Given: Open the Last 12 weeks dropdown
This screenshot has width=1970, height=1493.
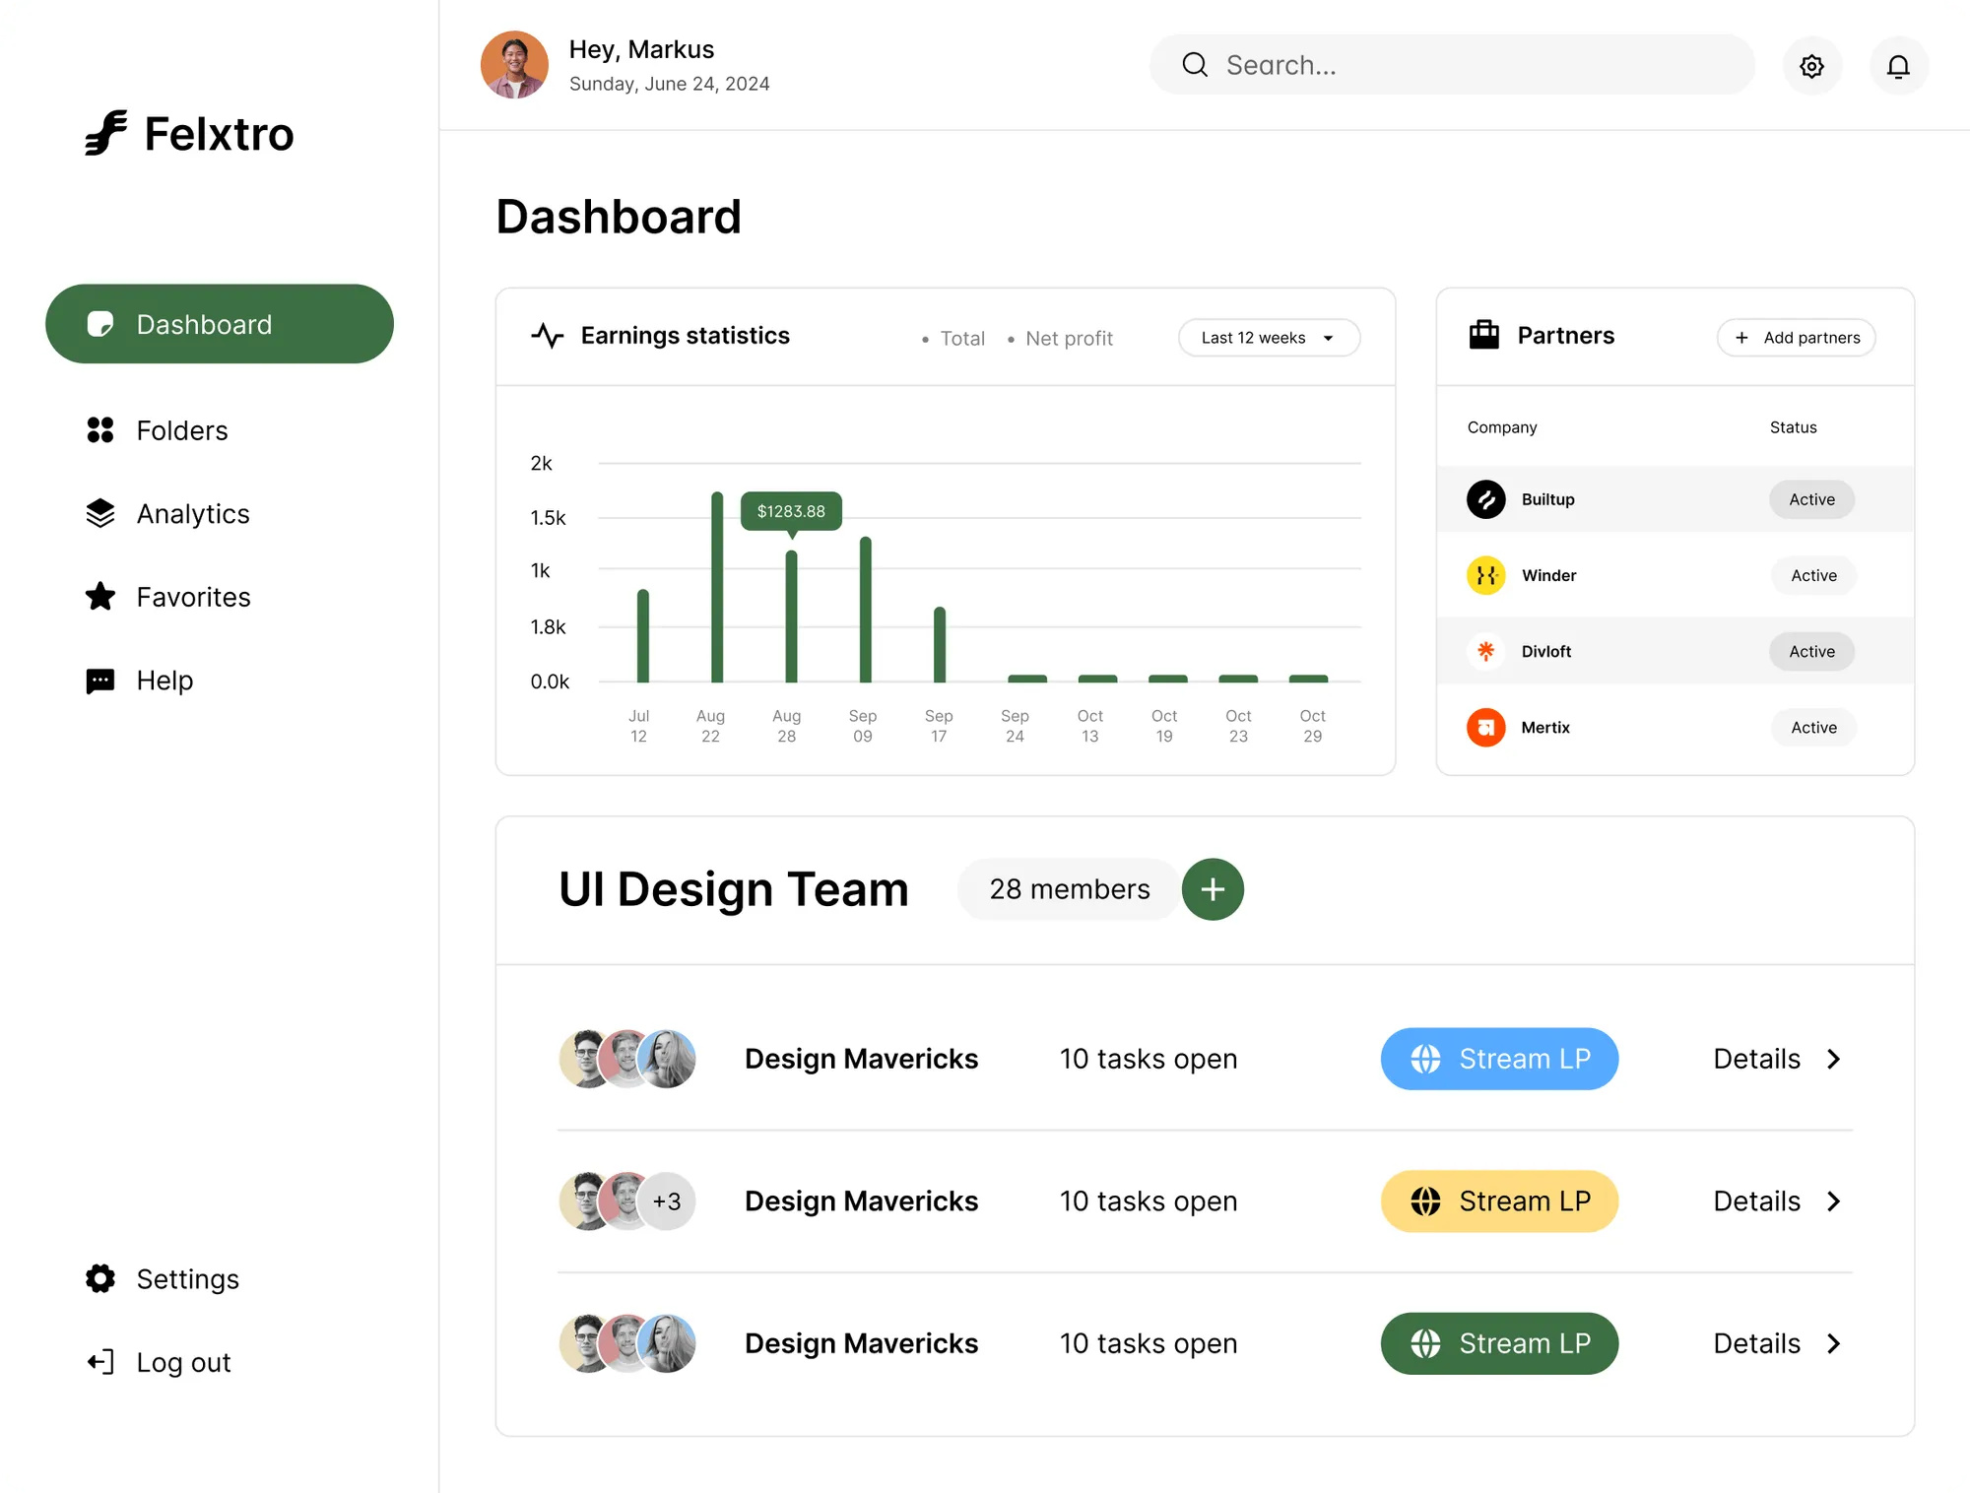Looking at the screenshot, I should point(1268,338).
